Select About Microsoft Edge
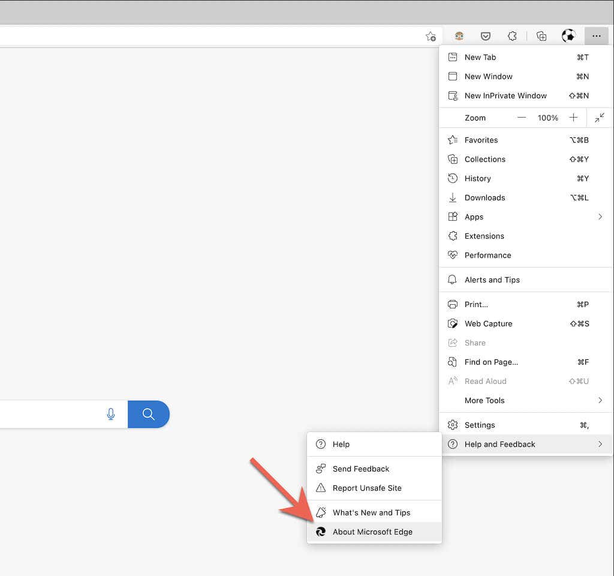This screenshot has height=576, width=614. coord(374,532)
